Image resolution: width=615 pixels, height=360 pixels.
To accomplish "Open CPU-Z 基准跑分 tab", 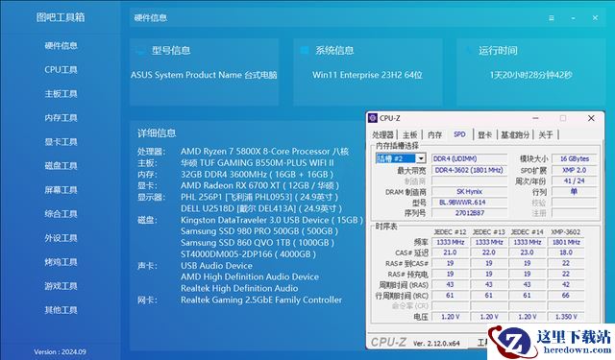I will coord(515,134).
